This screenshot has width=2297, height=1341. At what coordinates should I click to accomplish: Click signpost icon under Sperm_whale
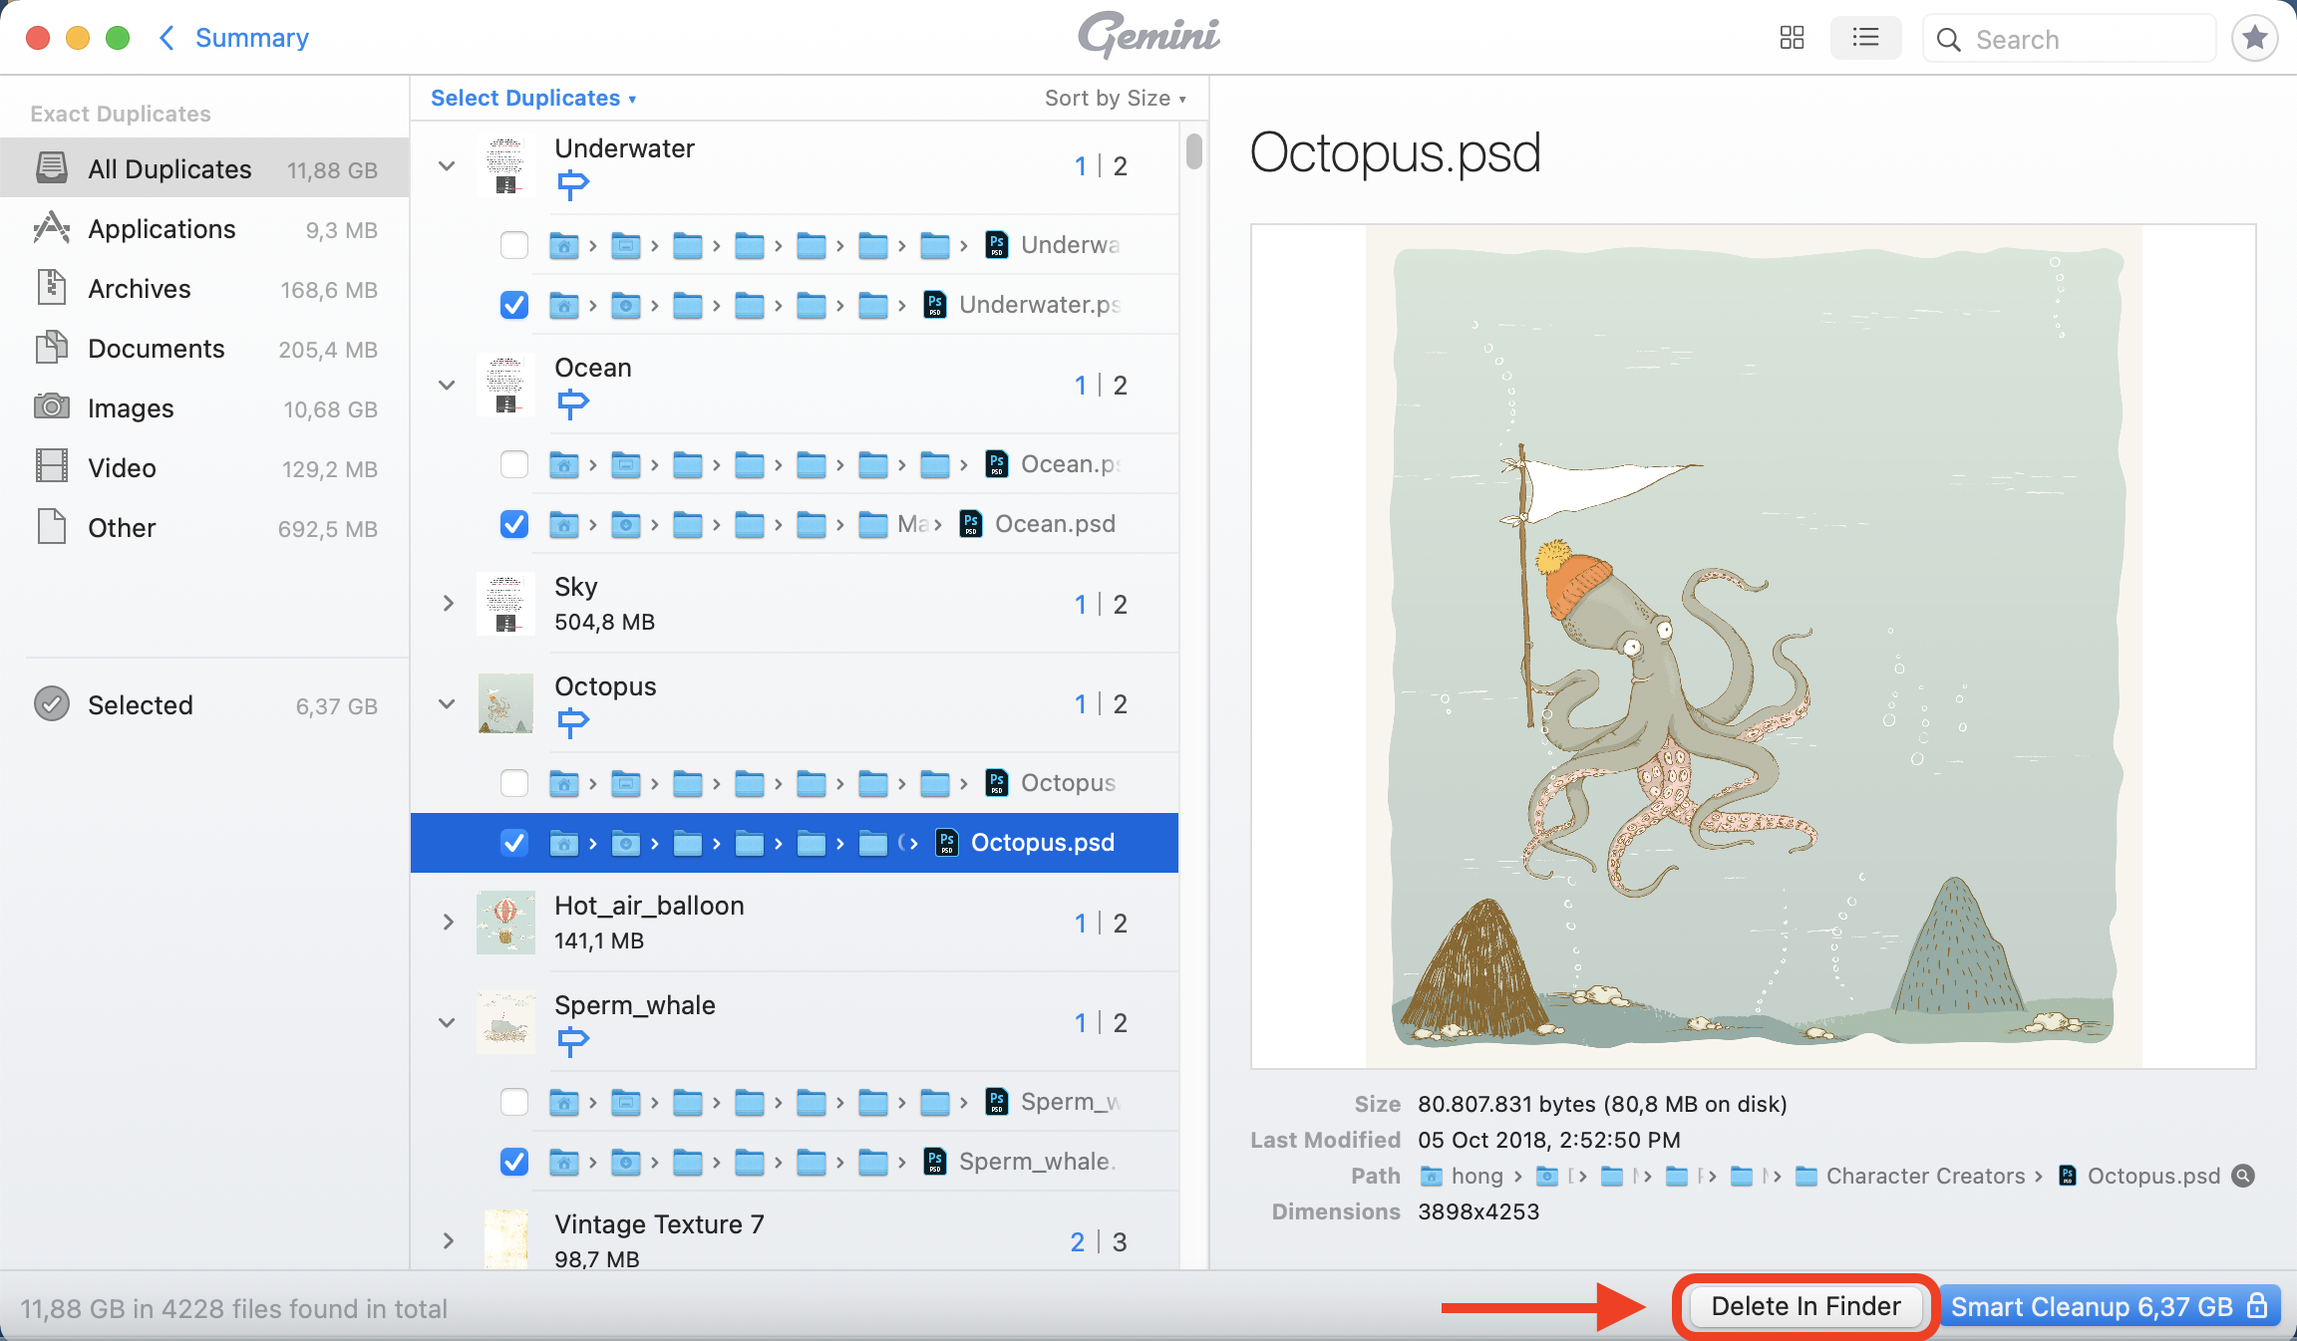(572, 1041)
